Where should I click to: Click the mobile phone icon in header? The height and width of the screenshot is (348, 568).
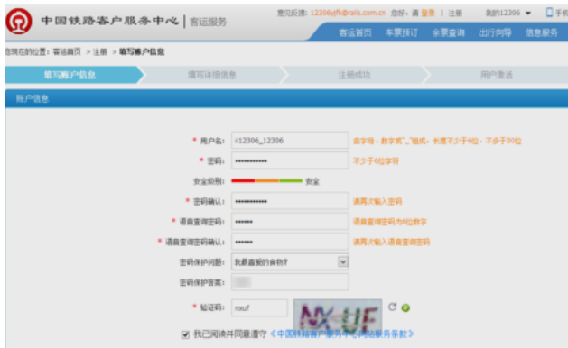(549, 13)
